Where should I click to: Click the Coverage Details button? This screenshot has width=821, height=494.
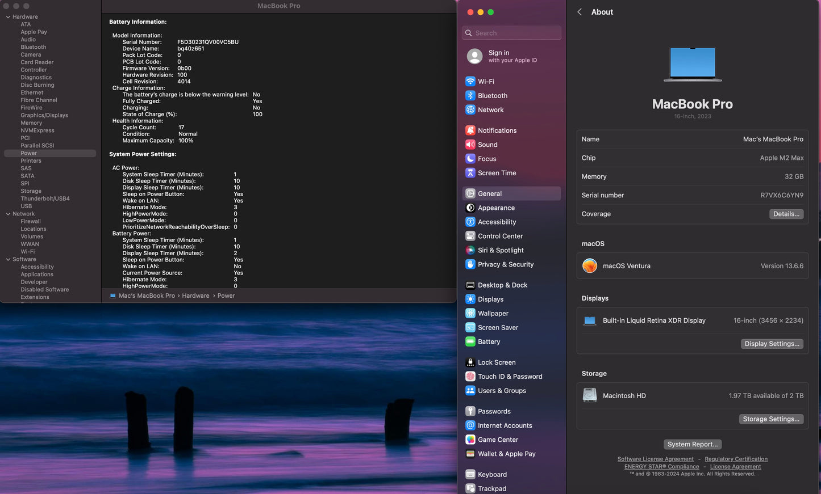(x=786, y=214)
